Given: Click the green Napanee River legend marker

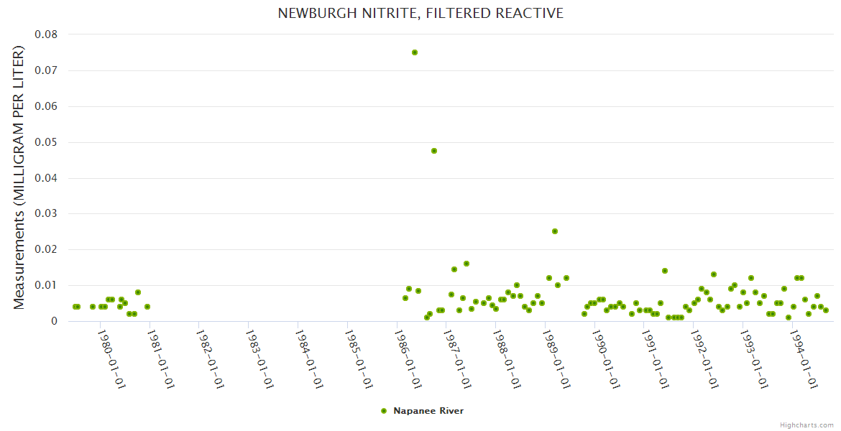Looking at the screenshot, I should click(384, 411).
